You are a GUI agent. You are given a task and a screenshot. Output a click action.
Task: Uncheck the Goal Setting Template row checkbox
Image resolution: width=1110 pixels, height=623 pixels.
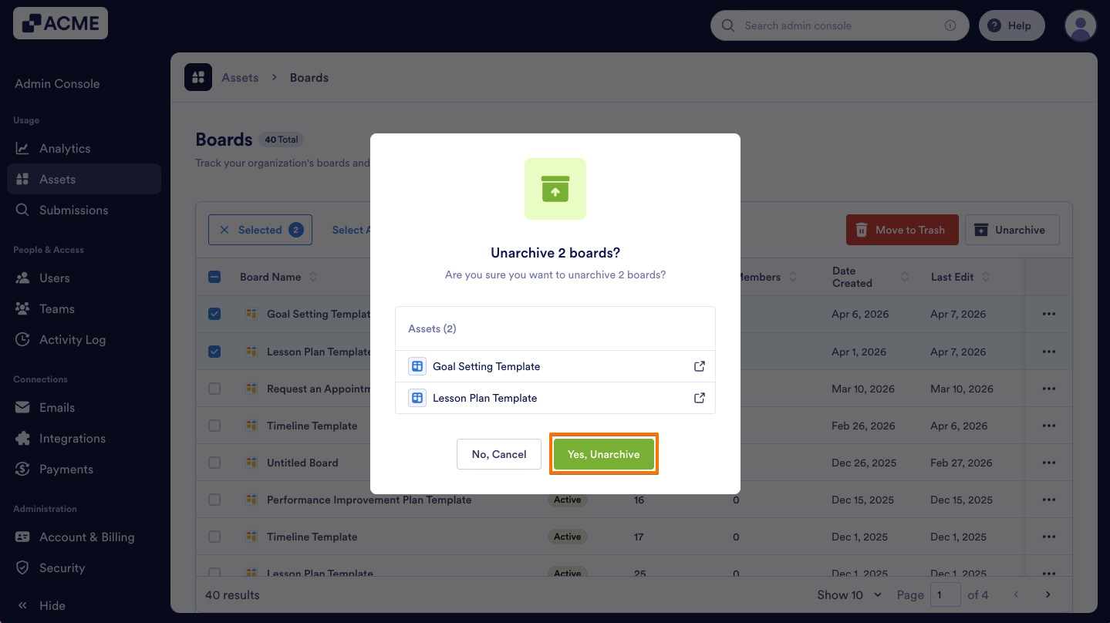pos(214,314)
